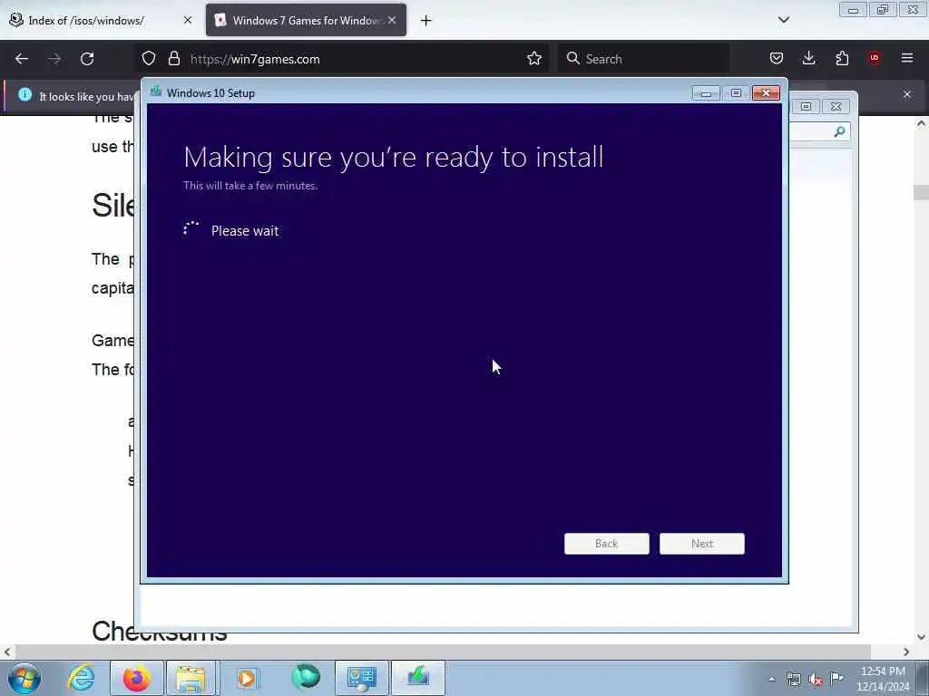Click the info icon in notification bar
The width and height of the screenshot is (929, 696).
click(x=24, y=94)
